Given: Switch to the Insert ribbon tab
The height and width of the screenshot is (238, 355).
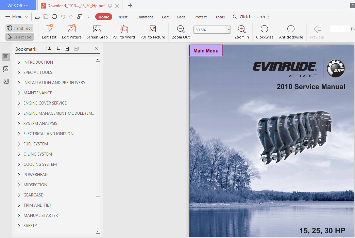Looking at the screenshot, I should point(122,17).
